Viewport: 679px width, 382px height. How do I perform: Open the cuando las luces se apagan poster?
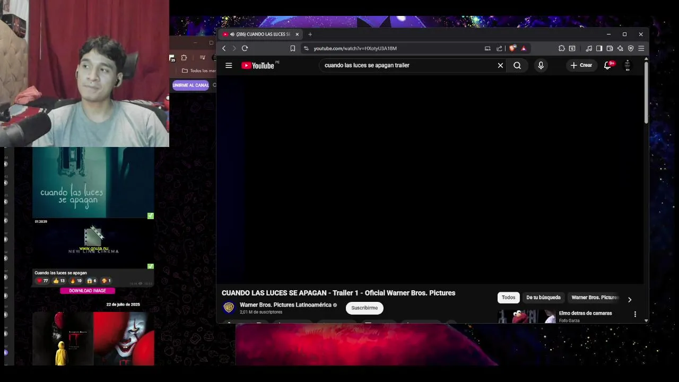click(93, 183)
